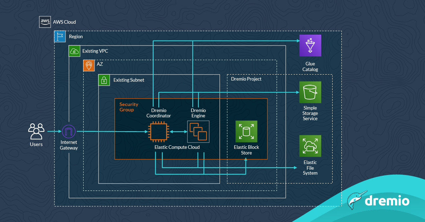Click the Dremio narwhal logo
Image resolution: width=425 pixels, height=222 pixels.
click(355, 201)
